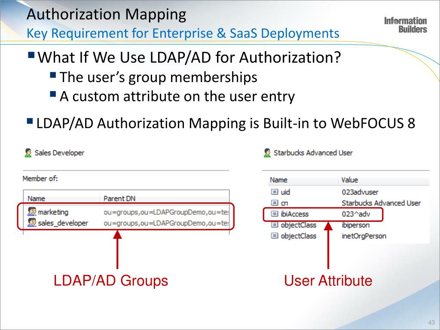
Task: Select the sales_developer group icon
Action: (32, 223)
